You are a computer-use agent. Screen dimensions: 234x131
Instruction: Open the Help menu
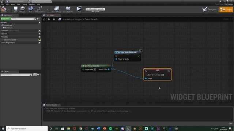coord(38,4)
